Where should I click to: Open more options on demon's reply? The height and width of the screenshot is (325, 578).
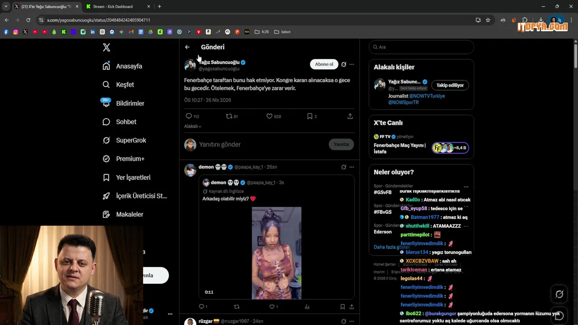352,167
